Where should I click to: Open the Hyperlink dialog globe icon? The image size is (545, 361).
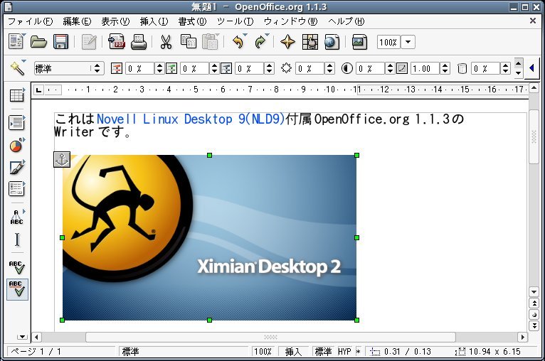point(332,42)
